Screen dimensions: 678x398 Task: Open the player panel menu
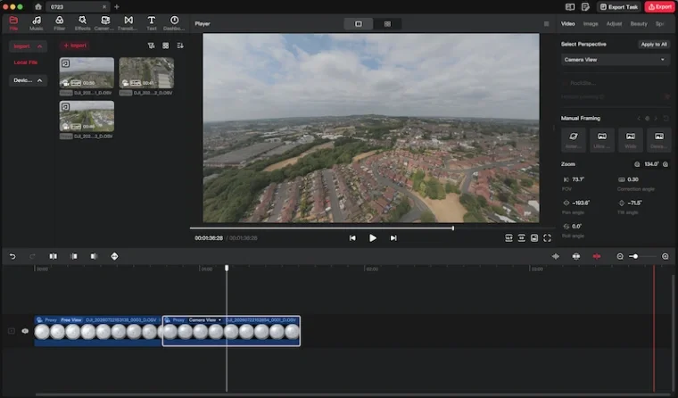point(546,24)
